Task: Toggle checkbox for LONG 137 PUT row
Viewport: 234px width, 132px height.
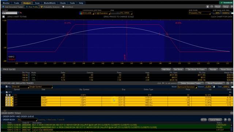Action: pyautogui.click(x=7, y=98)
